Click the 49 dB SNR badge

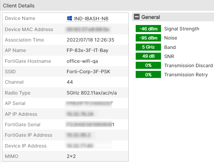coord(148,56)
